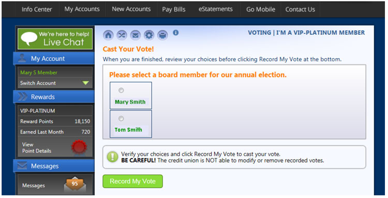Open View Point Details link
The image size is (388, 198).
click(37, 148)
